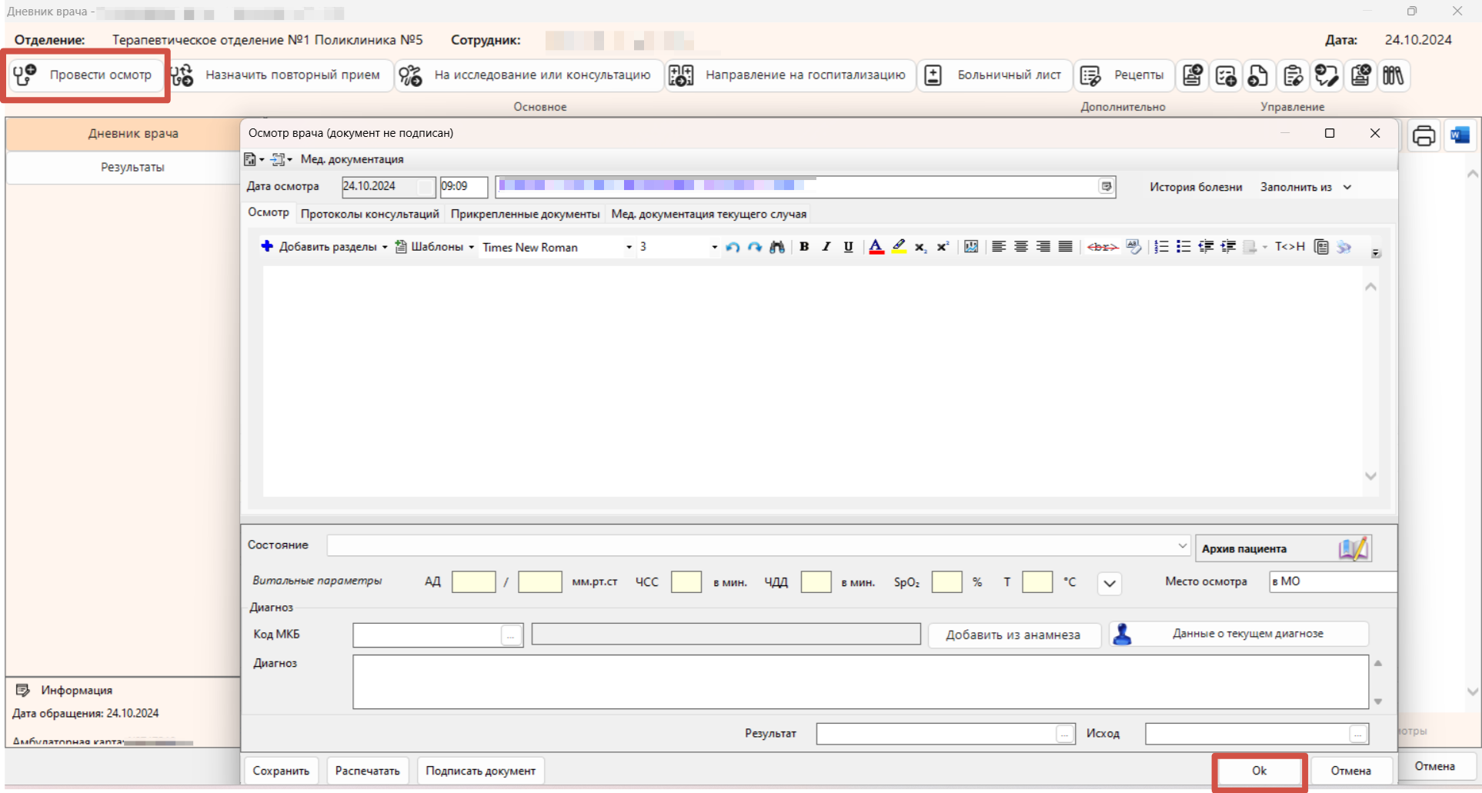Expand the Заполнить из dropdown
Viewport: 1482px width, 793px height.
point(1306,187)
